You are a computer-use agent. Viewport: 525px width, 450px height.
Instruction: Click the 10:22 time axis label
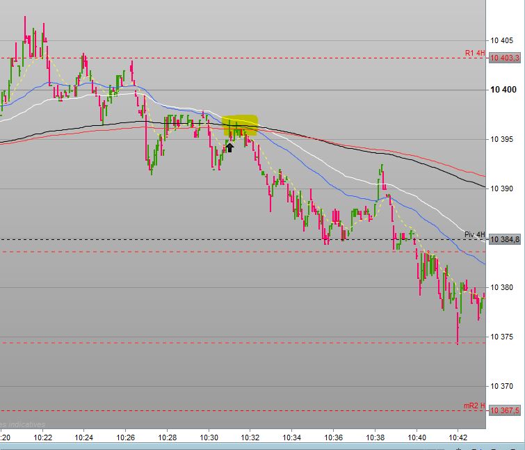43,437
